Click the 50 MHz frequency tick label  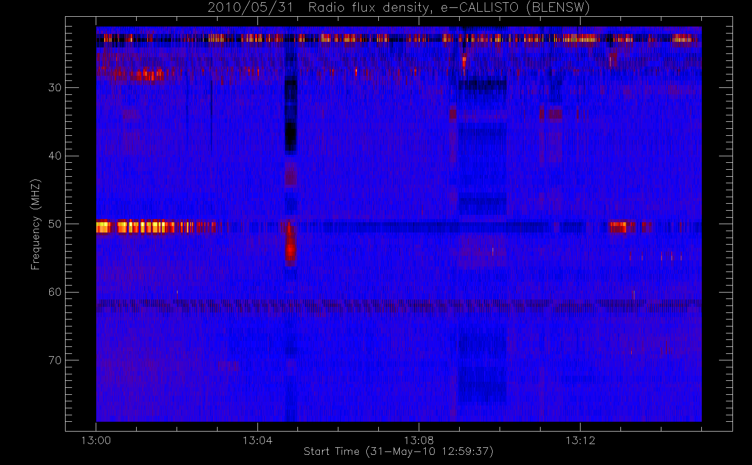pos(55,224)
